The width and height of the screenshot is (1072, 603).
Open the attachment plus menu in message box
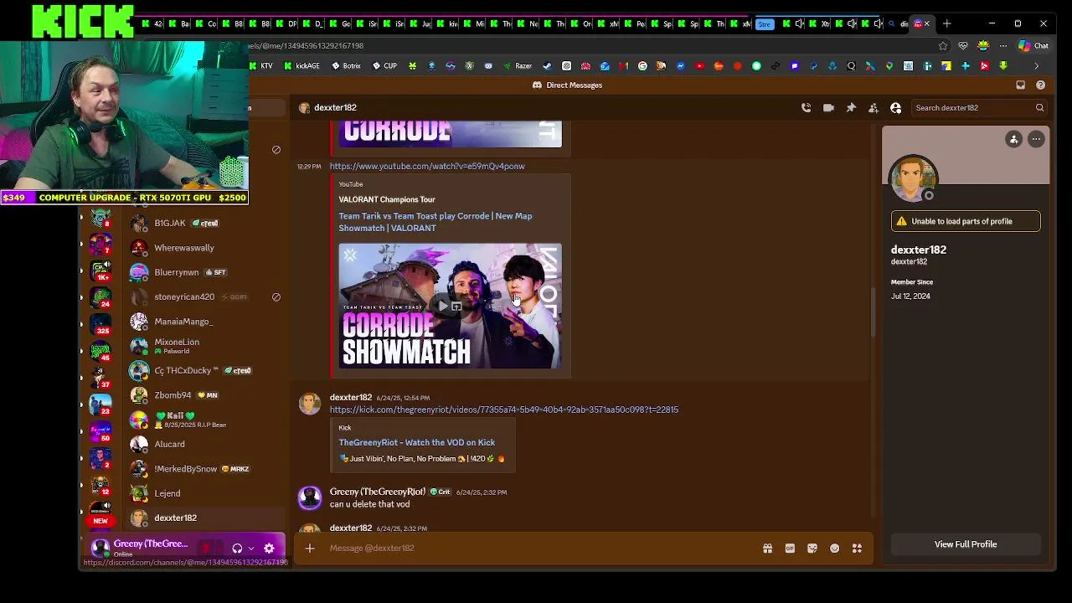[x=310, y=548]
